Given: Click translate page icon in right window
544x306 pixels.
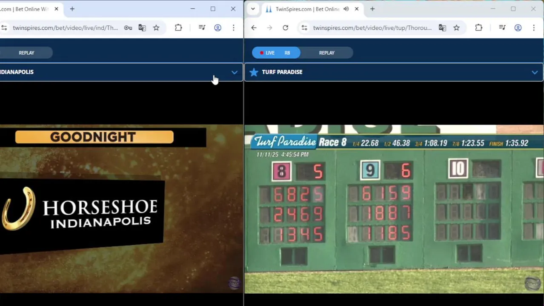Looking at the screenshot, I should click(442, 28).
